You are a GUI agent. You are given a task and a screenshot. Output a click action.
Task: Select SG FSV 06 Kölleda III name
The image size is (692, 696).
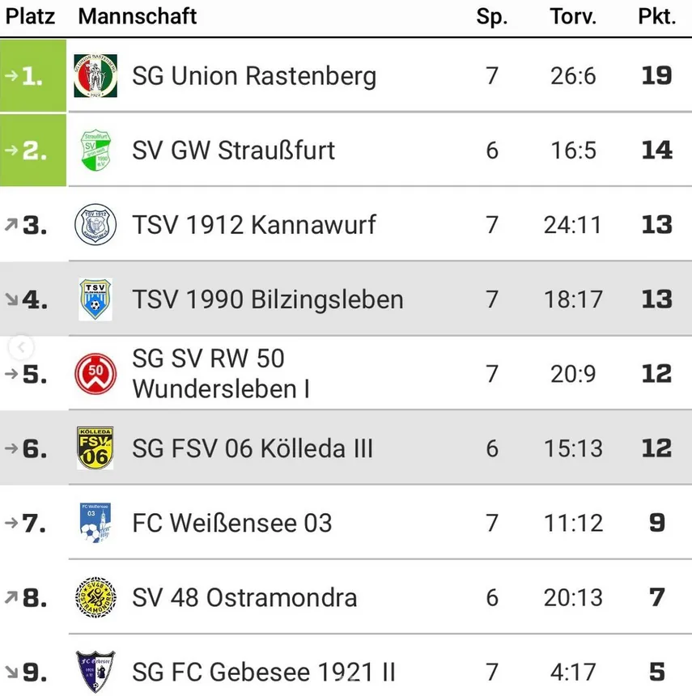point(253,448)
